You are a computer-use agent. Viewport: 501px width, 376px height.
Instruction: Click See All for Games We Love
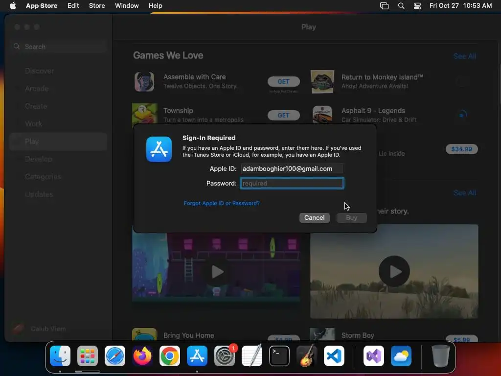click(465, 56)
